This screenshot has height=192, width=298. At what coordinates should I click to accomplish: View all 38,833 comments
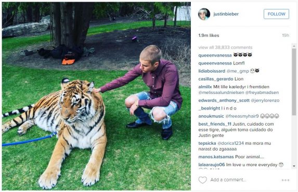coord(225,47)
